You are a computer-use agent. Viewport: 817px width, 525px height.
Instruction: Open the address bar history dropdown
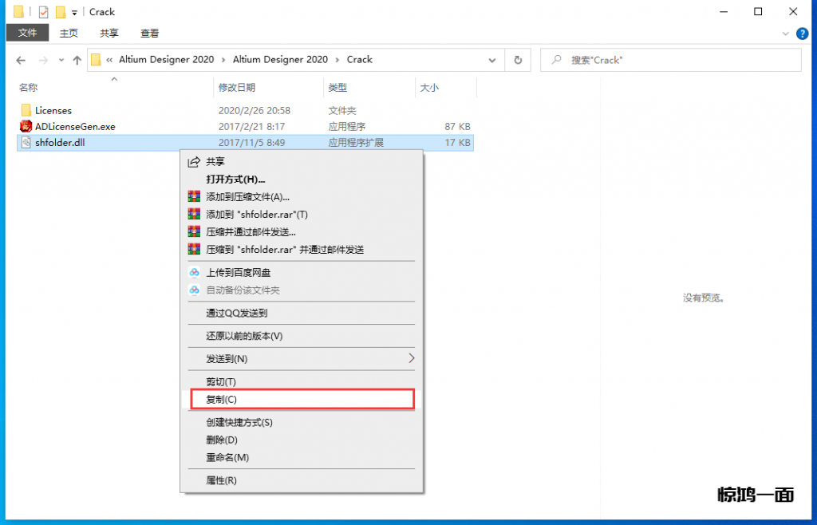point(495,60)
